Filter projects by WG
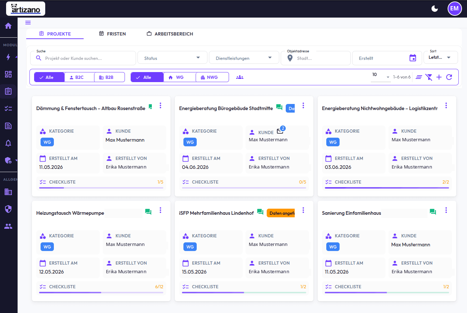 click(179, 77)
